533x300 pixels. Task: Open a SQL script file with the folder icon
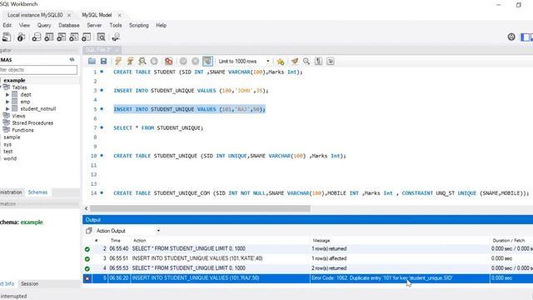pyautogui.click(x=92, y=61)
